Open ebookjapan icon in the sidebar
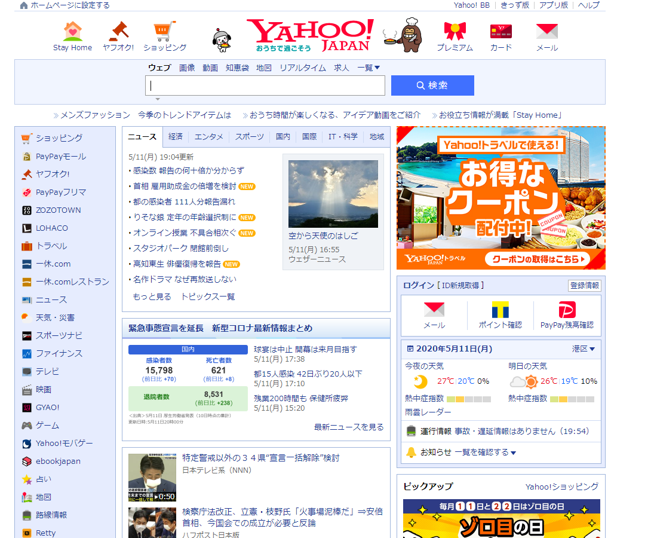 [27, 461]
